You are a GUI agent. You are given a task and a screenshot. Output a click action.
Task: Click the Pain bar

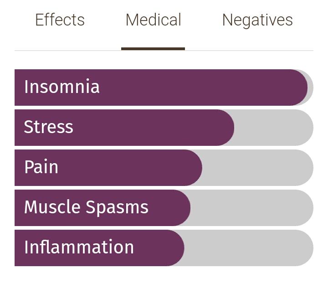click(164, 168)
